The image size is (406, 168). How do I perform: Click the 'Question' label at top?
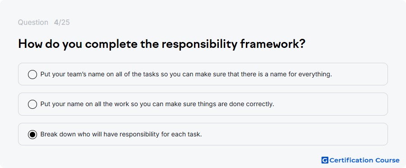pyautogui.click(x=33, y=23)
